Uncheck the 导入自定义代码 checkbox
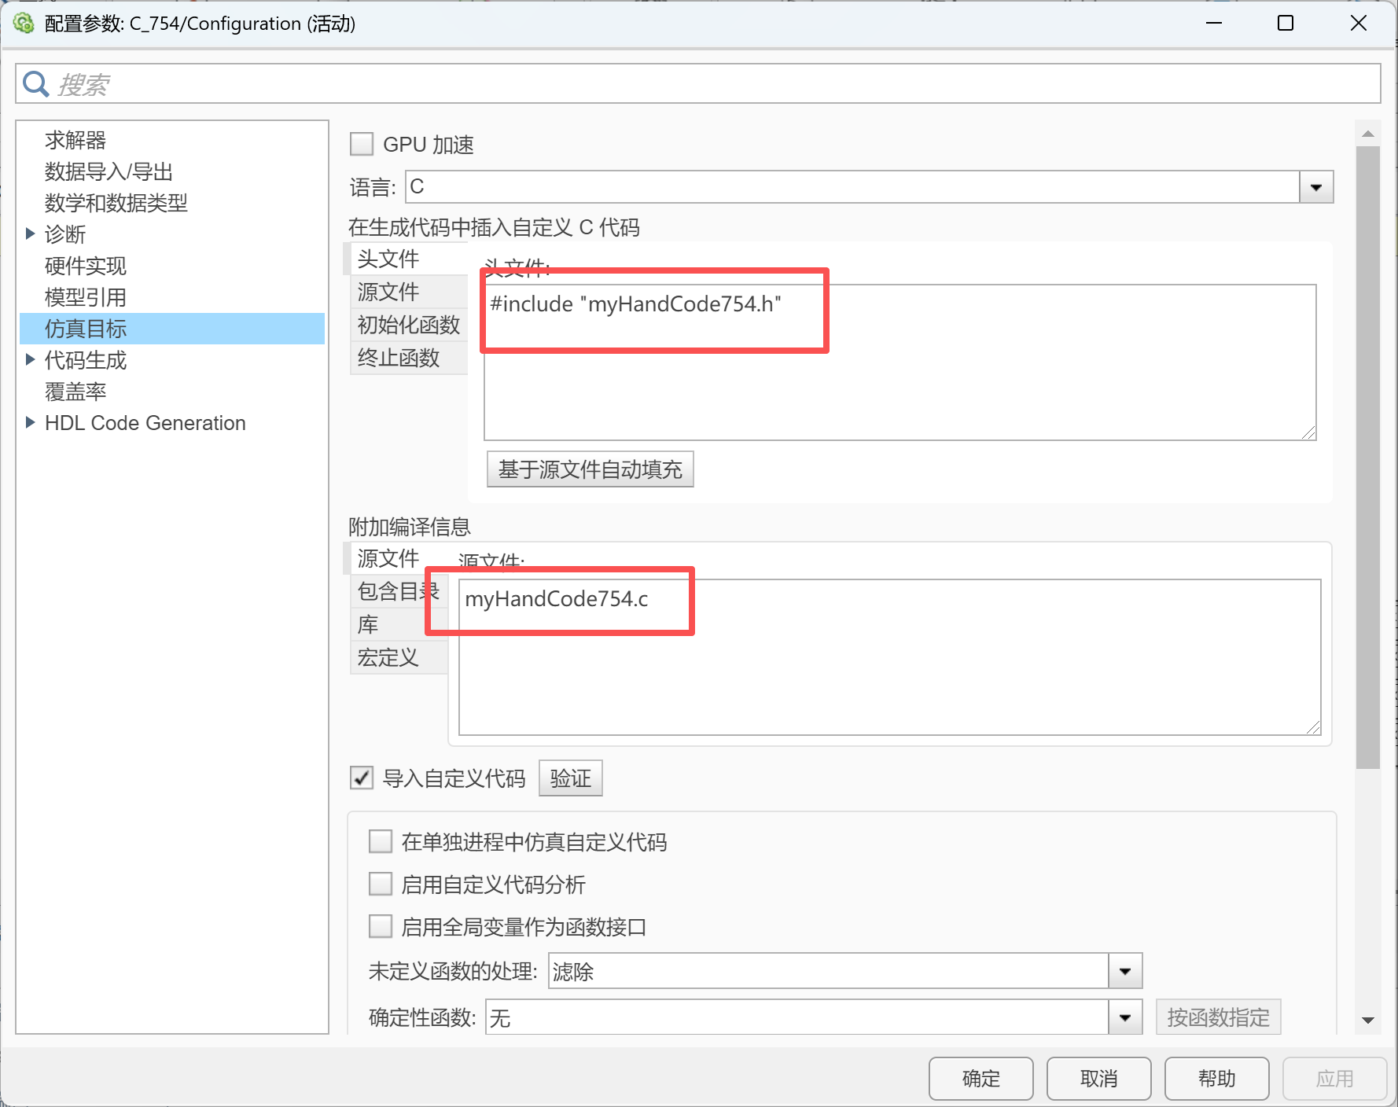Screen dimensions: 1398x1107 362,778
